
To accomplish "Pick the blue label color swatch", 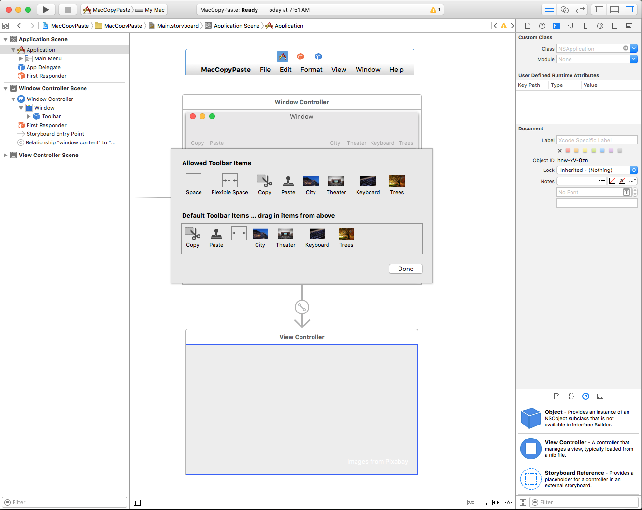I will [602, 151].
